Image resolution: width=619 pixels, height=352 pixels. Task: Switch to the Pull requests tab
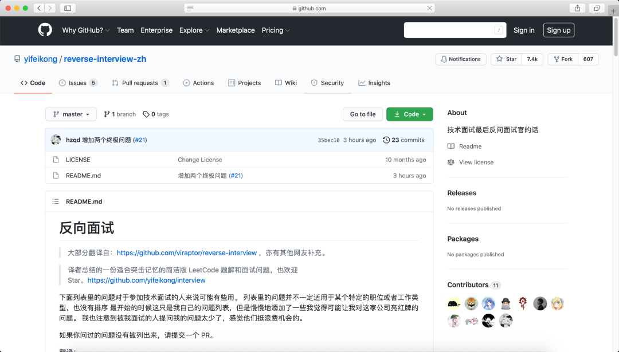point(140,83)
